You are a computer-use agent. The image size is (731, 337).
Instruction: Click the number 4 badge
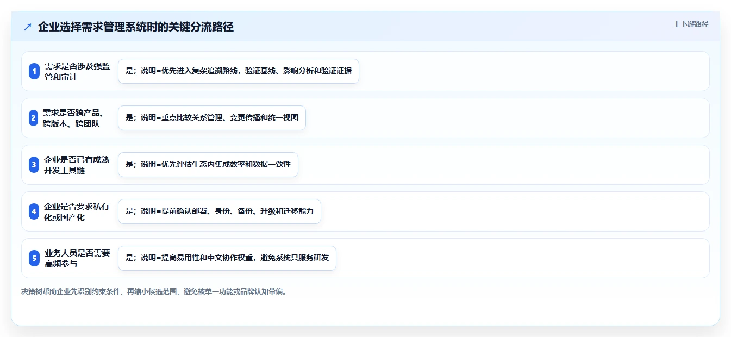pos(34,211)
